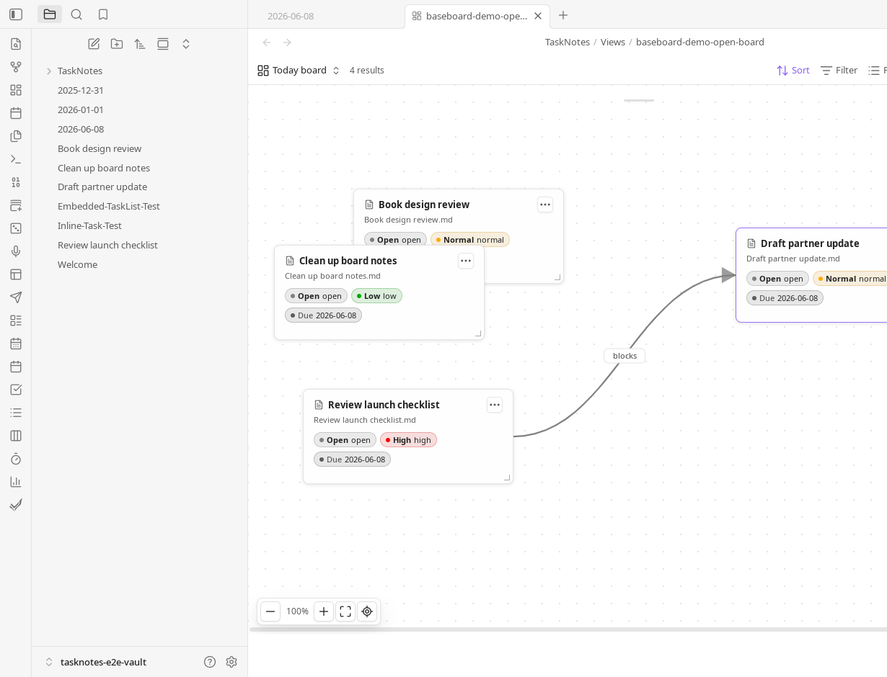Zoom in the board with plus

coord(324,611)
